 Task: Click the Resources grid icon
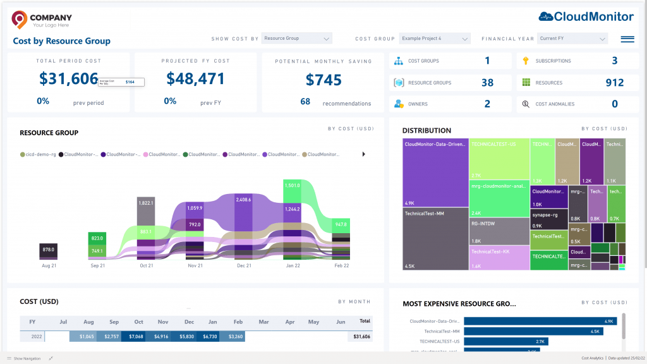click(x=526, y=83)
